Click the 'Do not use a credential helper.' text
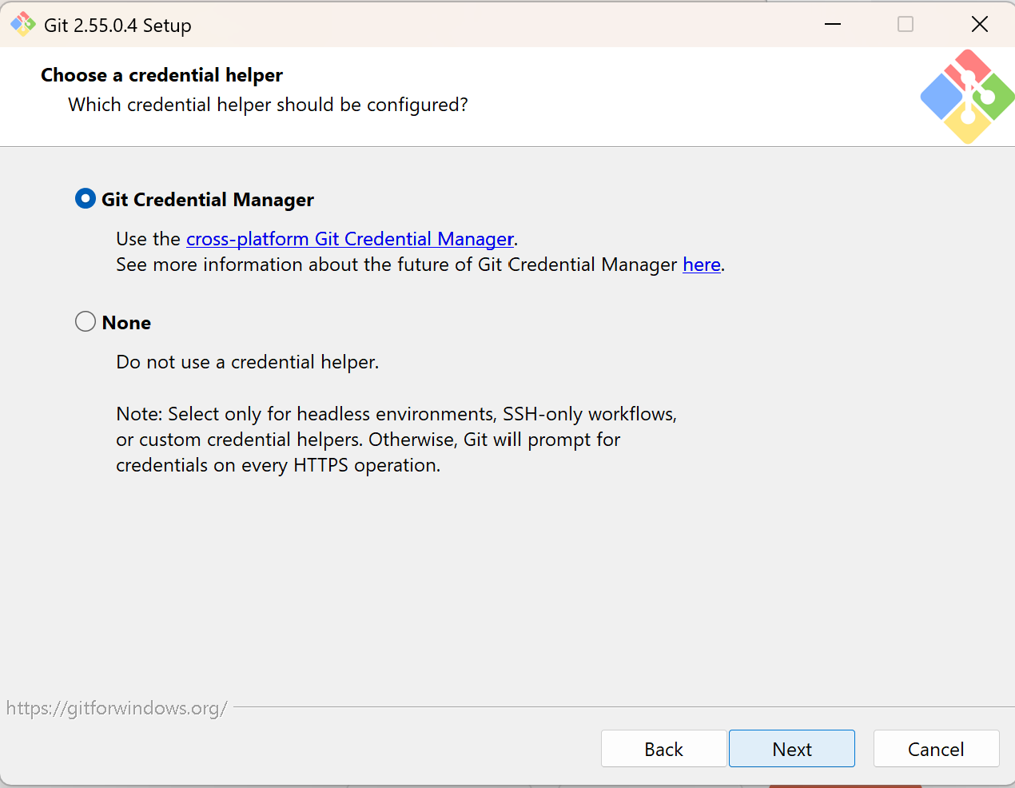1015x788 pixels. pos(248,362)
